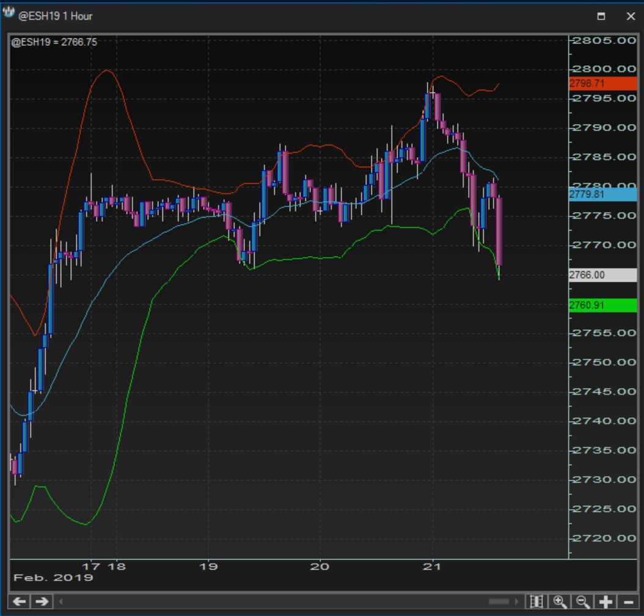Click the minus icon in bottom toolbar

click(x=628, y=601)
